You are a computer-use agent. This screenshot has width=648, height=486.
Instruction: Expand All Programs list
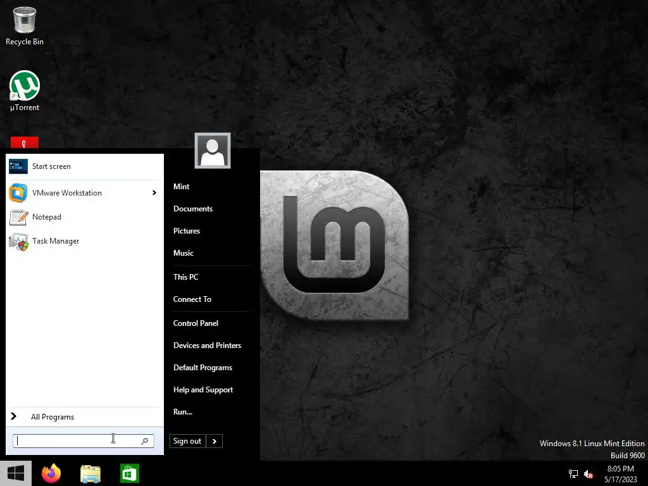point(84,417)
